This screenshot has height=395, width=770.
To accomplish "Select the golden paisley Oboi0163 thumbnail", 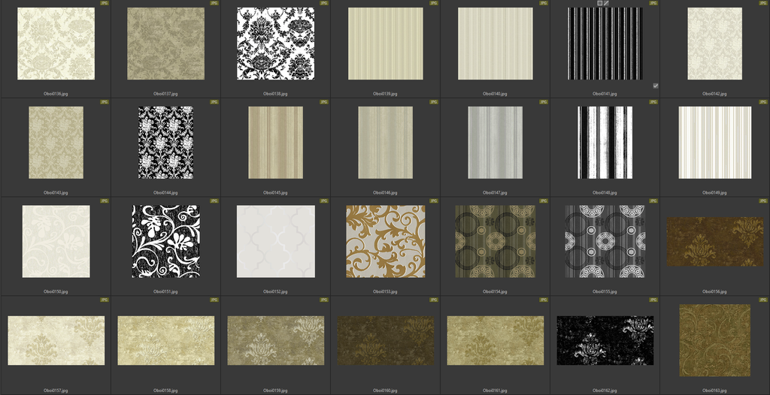I will [714, 340].
